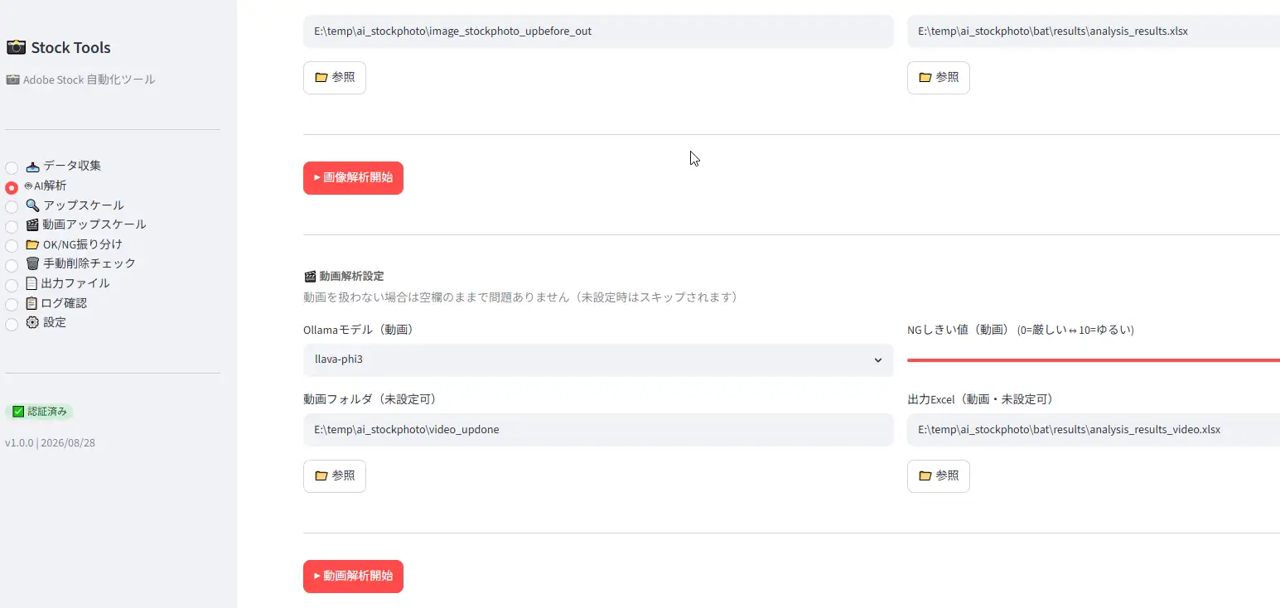
Task: Open the Ollamaモデル（動画） dropdown showing llava-phi3
Action: click(x=598, y=360)
